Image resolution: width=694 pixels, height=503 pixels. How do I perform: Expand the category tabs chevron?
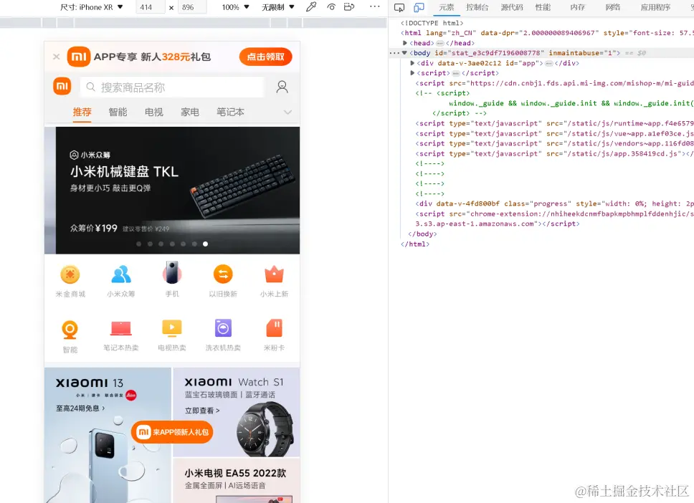[x=287, y=112]
